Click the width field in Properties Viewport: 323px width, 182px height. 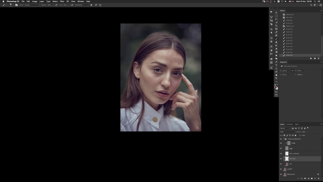(x=286, y=71)
